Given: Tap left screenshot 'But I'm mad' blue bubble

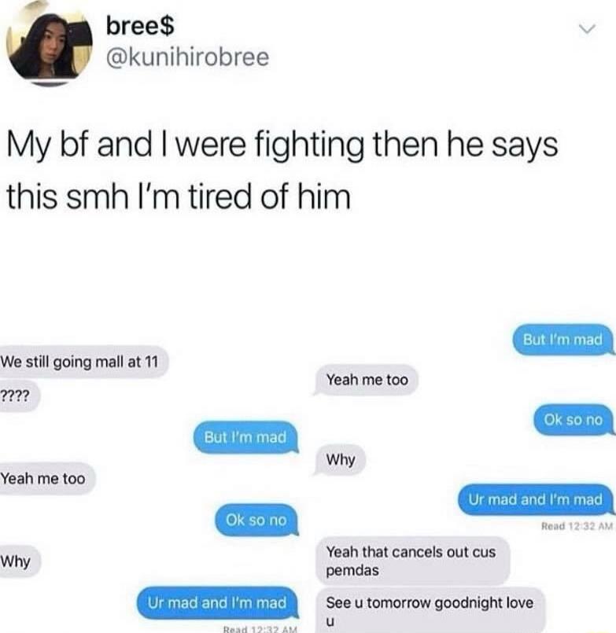Looking at the screenshot, I should click(245, 438).
